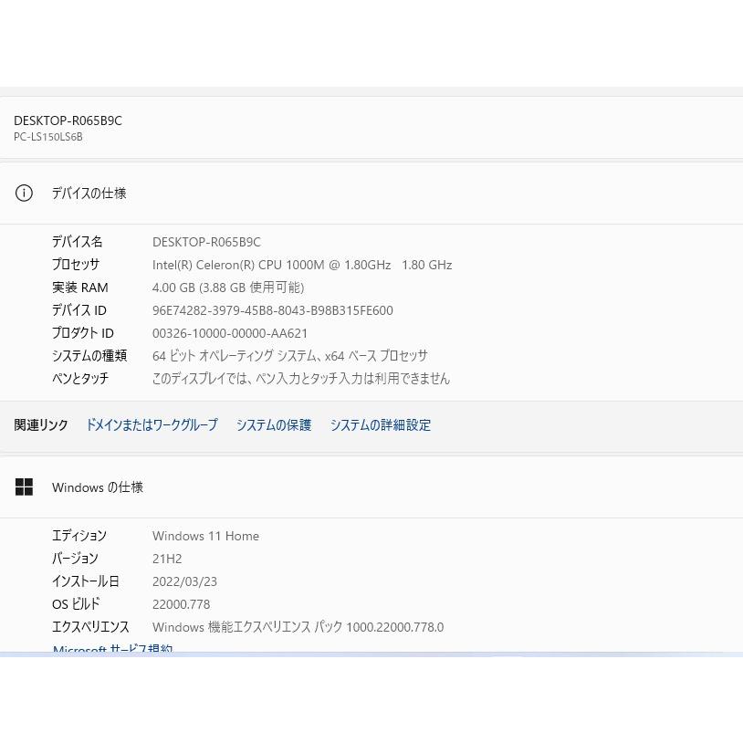Viewport: 743px width, 743px height.
Task: Click the エクスペリエンス label
Action: tap(90, 626)
